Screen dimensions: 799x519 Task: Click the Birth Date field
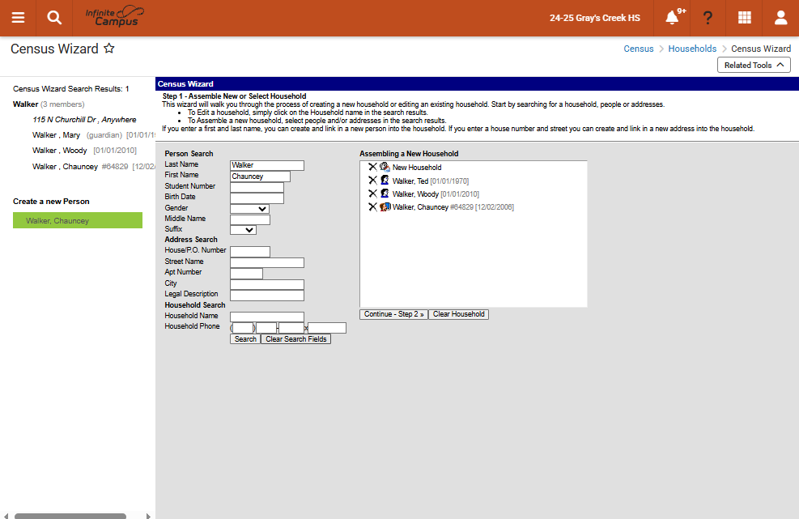257,198
